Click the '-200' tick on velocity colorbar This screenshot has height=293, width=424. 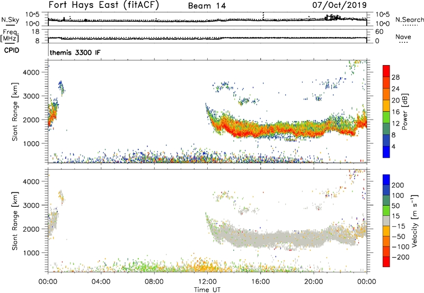tap(400, 257)
